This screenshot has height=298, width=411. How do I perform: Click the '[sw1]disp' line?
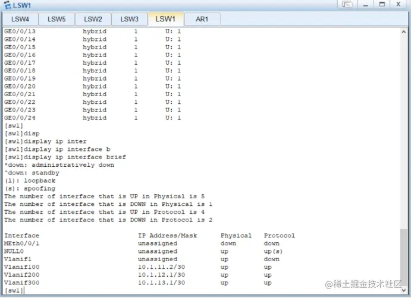[22, 134]
